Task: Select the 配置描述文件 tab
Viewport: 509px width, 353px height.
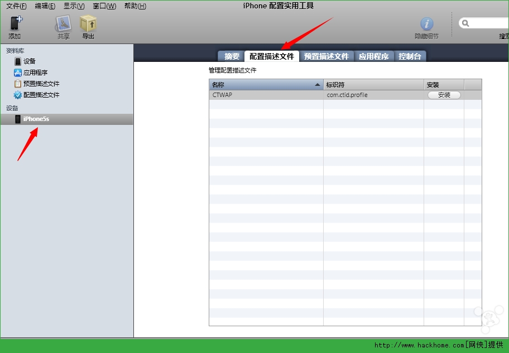Action: pos(272,56)
